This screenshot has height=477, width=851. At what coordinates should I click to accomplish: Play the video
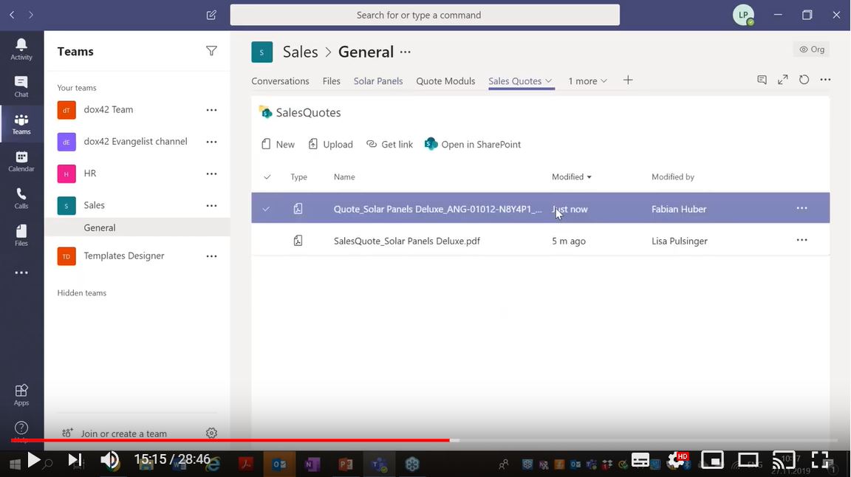coord(34,460)
